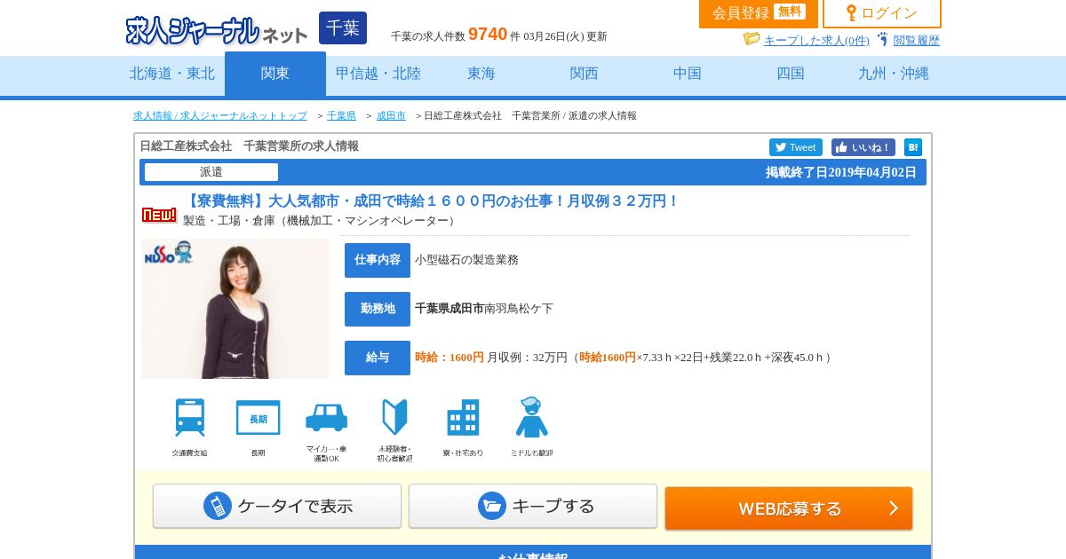Click the 派遣 employment type label
The height and width of the screenshot is (559, 1066).
[x=211, y=172]
